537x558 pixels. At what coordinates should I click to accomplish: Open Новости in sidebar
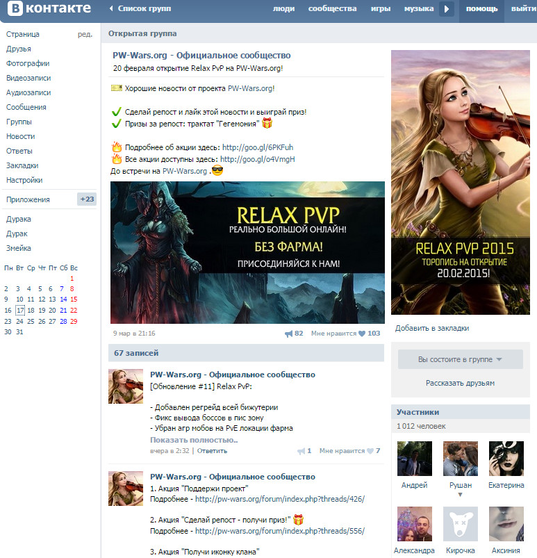(20, 136)
